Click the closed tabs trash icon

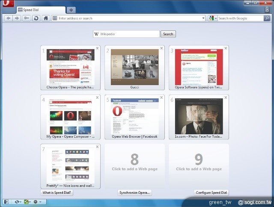[267, 10]
